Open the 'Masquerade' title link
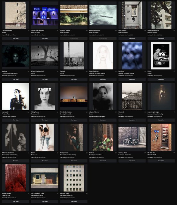The image size is (177, 205). [64, 153]
